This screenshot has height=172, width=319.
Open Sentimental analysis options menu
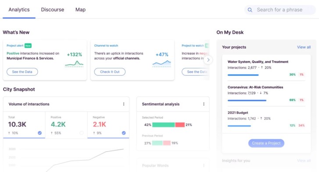point(204,104)
